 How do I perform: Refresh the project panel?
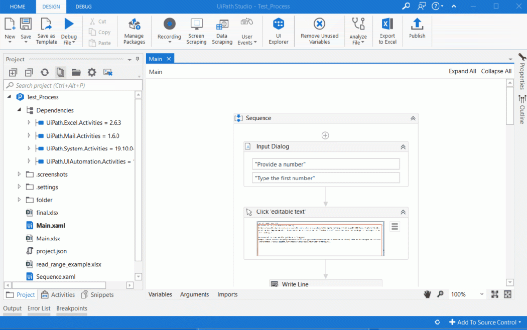point(45,72)
